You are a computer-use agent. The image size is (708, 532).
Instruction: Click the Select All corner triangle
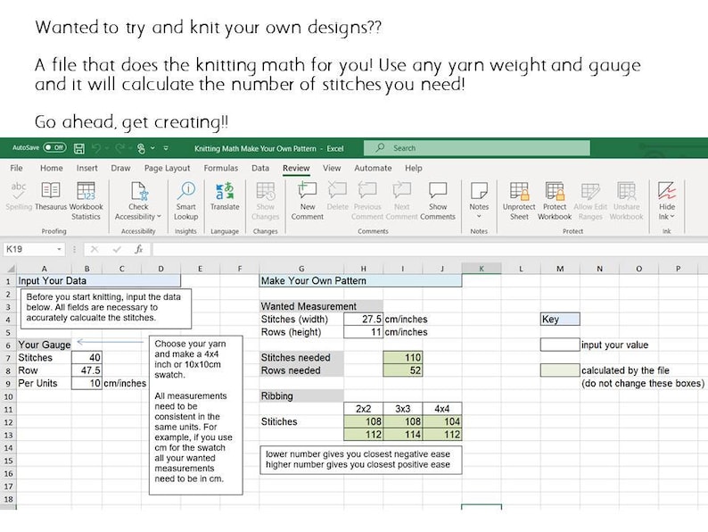pyautogui.click(x=11, y=269)
